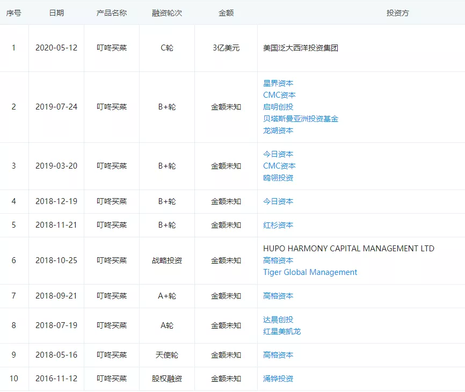
Task: Click 金额未知 in the 2018-10-25 row
Action: coord(226,260)
